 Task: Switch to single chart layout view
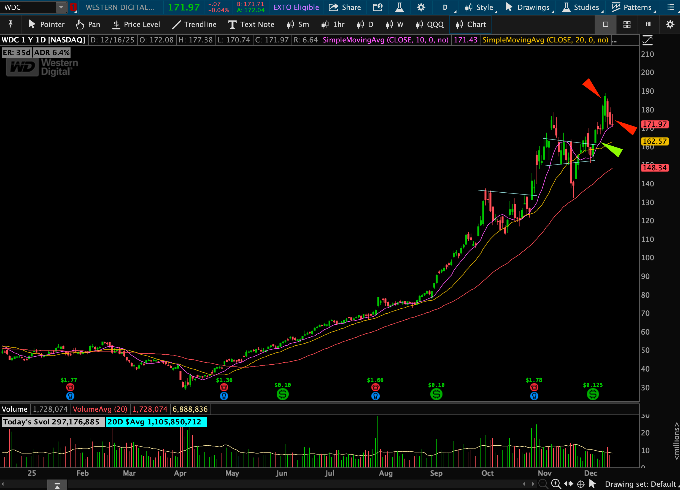click(605, 24)
